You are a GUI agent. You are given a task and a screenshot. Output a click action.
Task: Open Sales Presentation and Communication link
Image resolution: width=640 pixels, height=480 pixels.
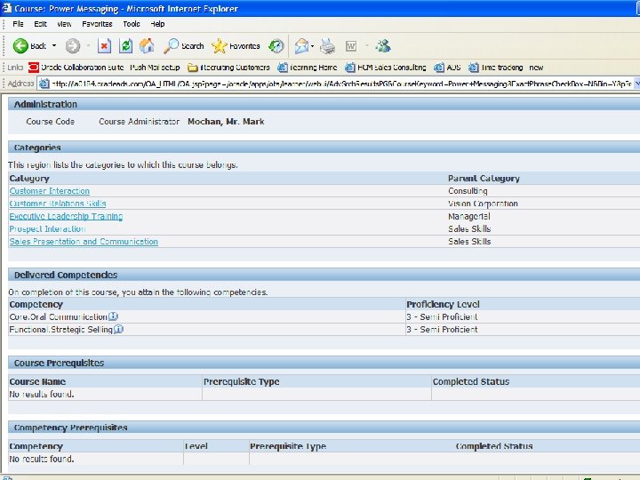[84, 242]
